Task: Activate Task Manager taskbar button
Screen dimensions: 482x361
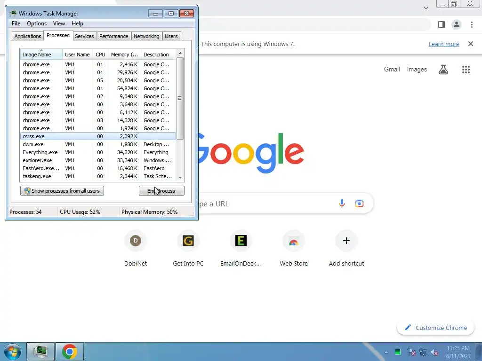Action: click(40, 352)
